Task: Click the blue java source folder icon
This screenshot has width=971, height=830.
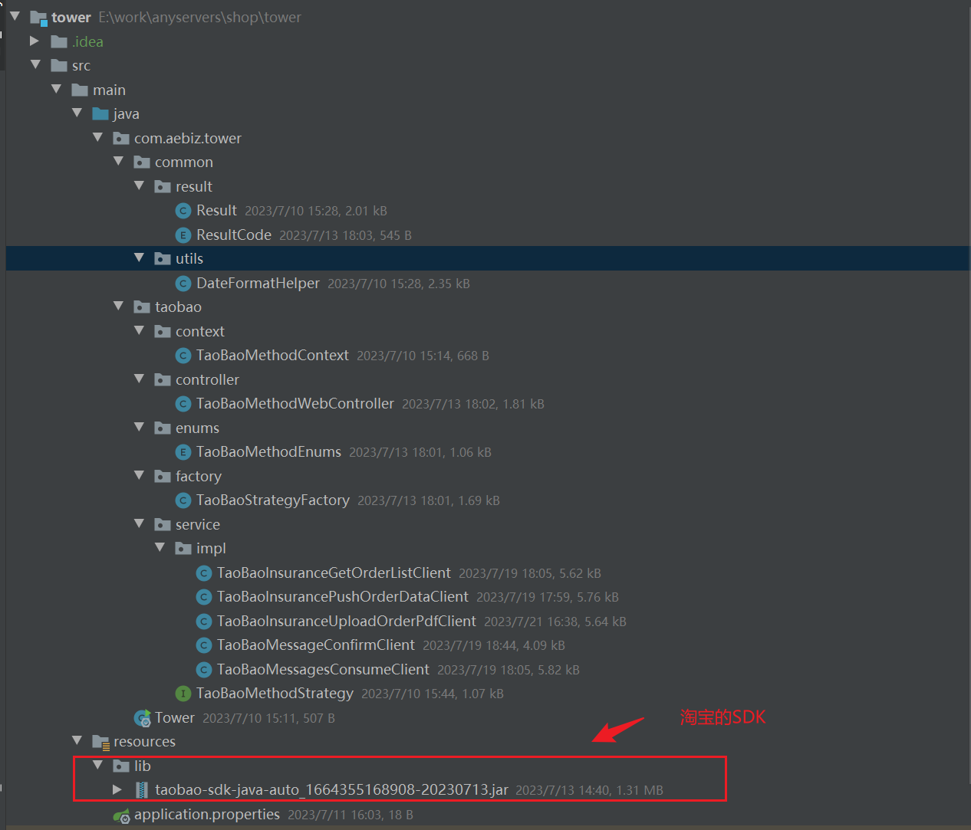Action: point(100,114)
